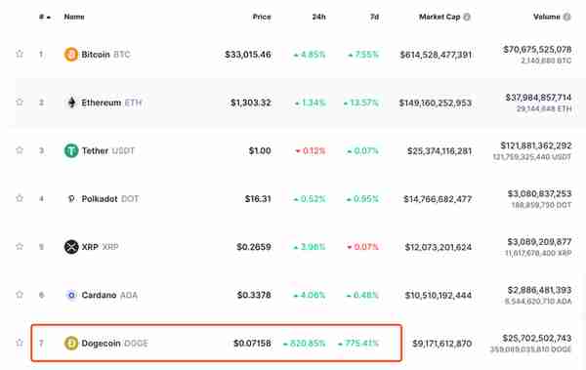Image resolution: width=586 pixels, height=370 pixels.
Task: Open the Cardano ADA coin link
Action: 109,295
